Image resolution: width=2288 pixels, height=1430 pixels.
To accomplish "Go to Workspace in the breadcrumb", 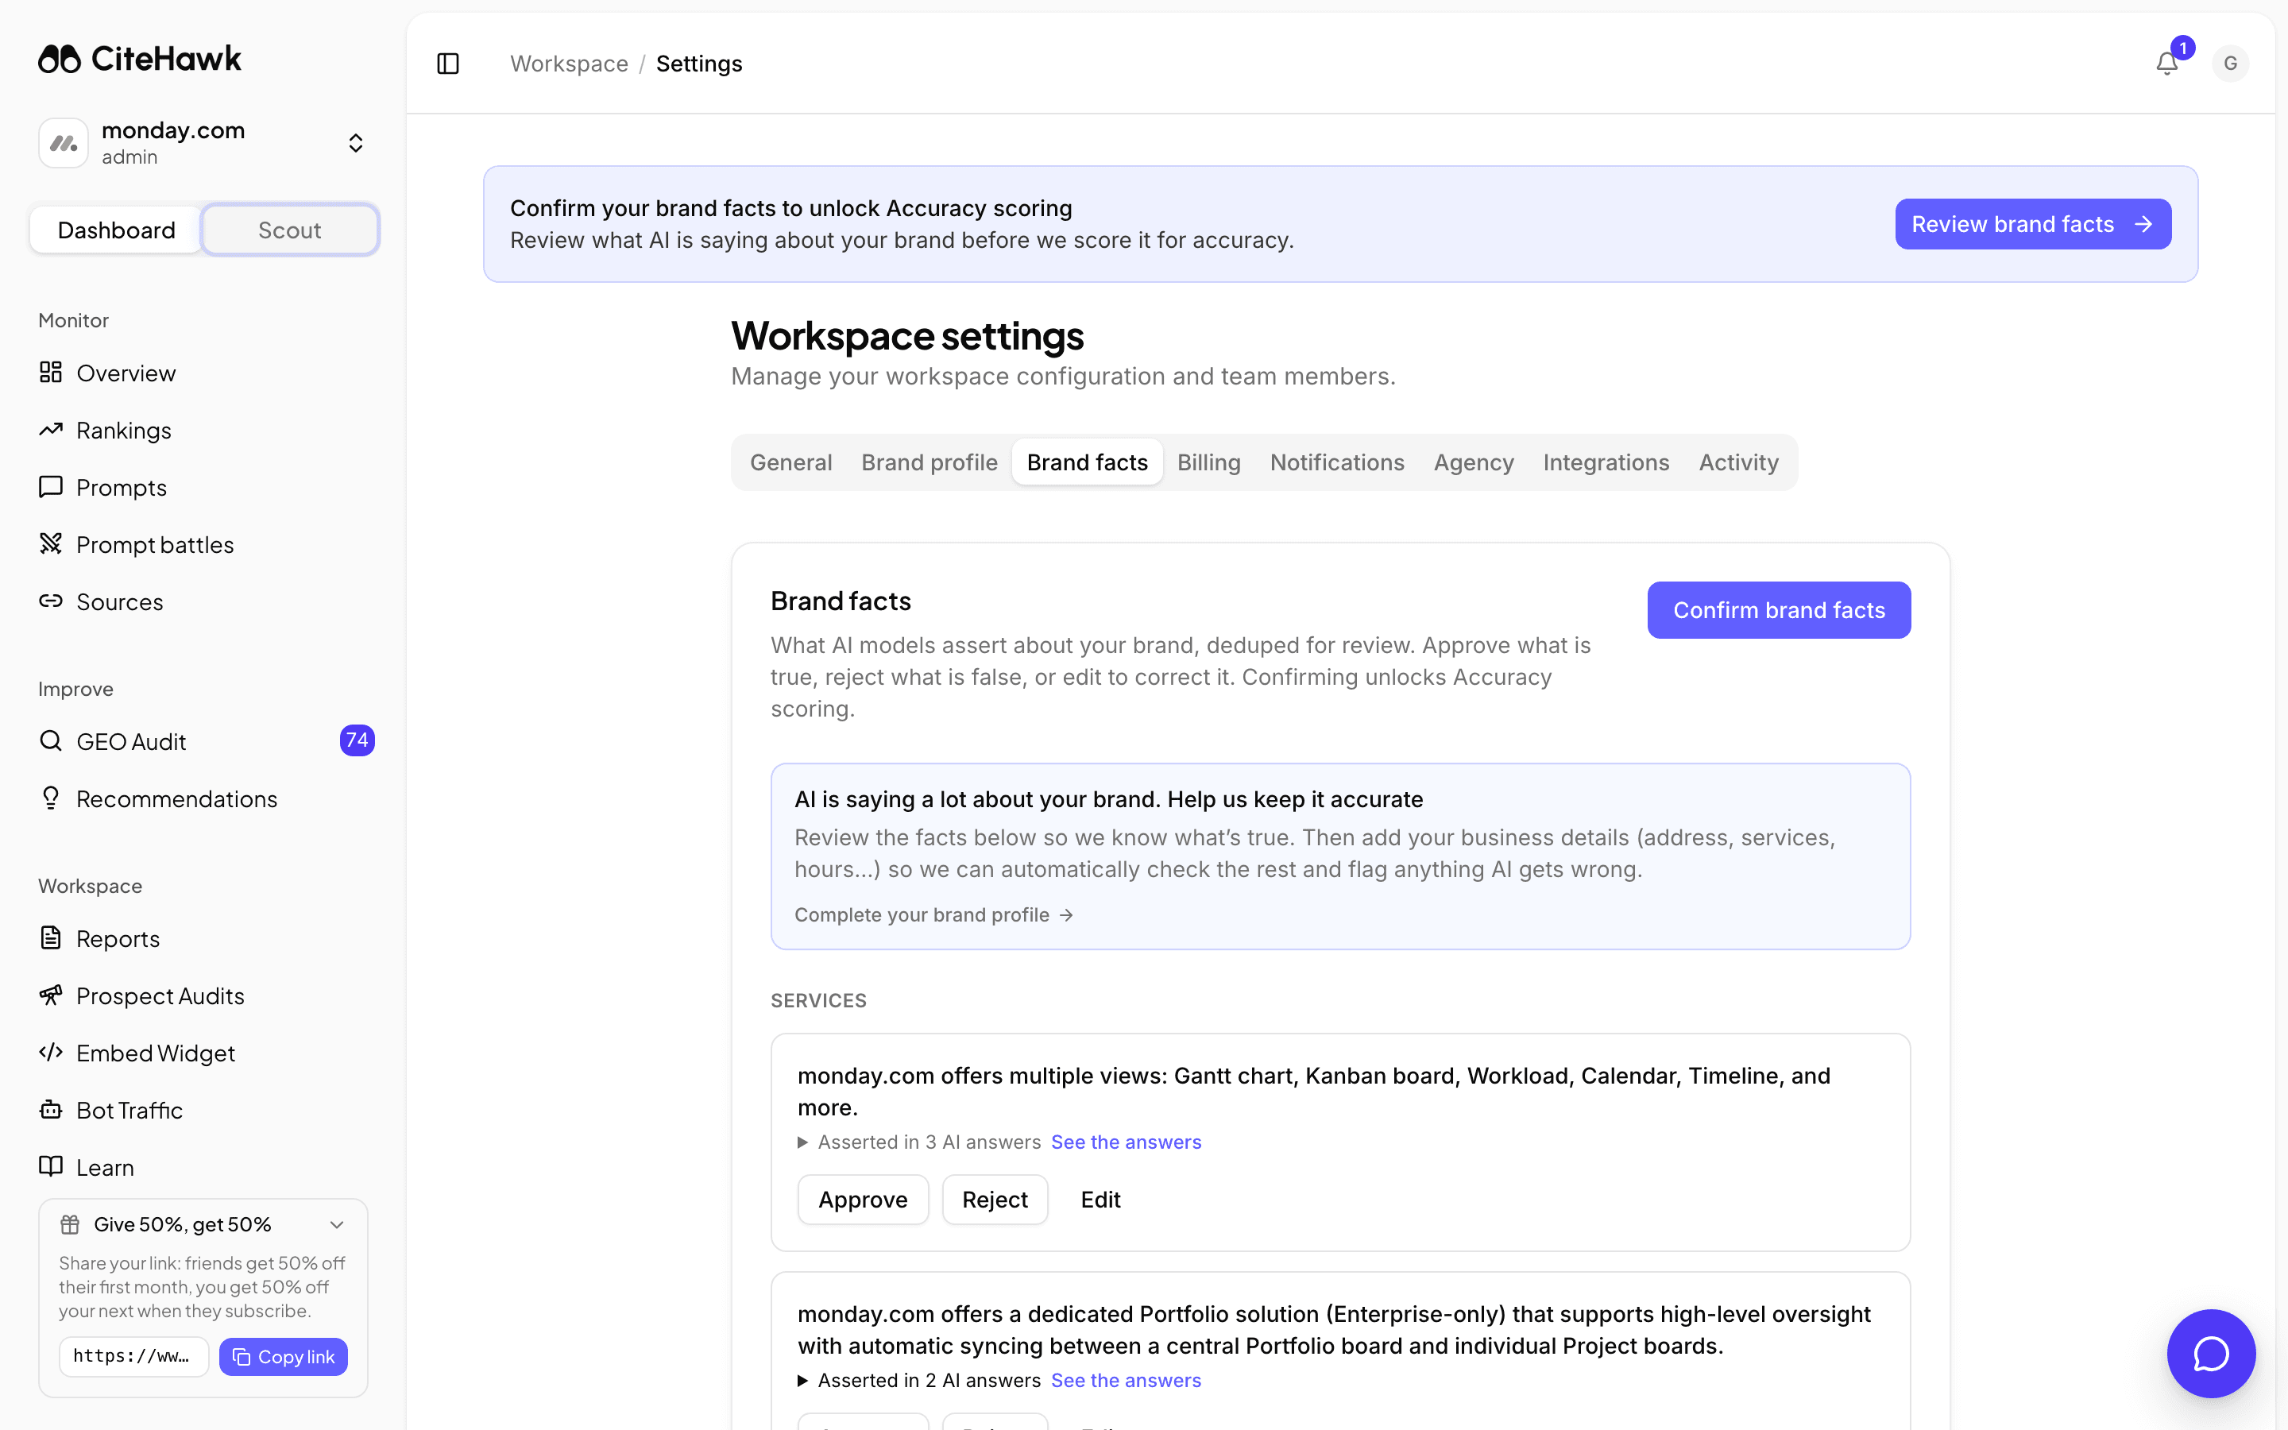I will tap(569, 64).
